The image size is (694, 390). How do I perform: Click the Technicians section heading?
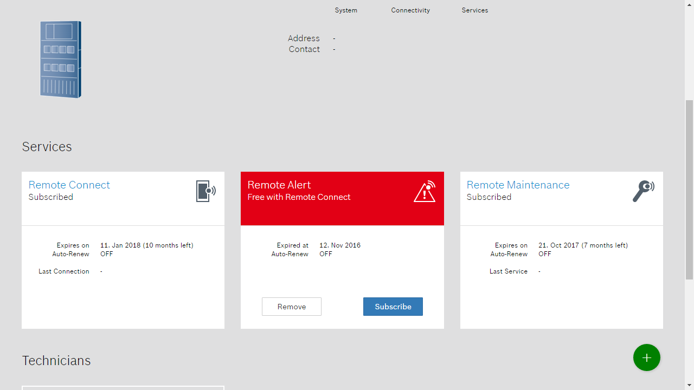point(56,361)
